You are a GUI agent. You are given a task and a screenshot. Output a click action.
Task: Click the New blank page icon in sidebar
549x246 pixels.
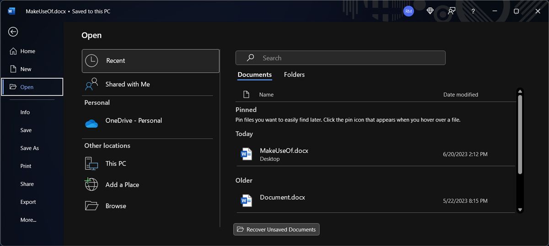[13, 69]
